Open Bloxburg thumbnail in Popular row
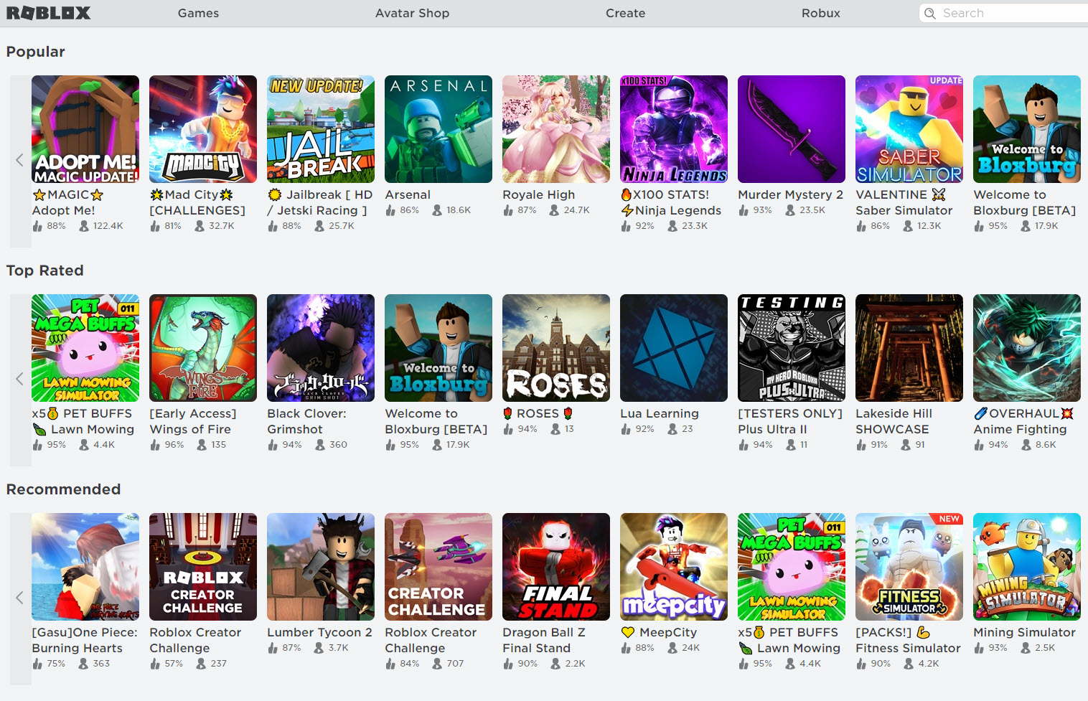Screen dimensions: 1088x701 [1027, 129]
